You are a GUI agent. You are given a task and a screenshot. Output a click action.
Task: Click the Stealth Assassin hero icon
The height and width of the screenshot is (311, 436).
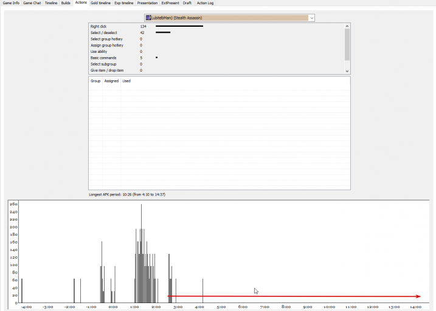pyautogui.click(x=148, y=18)
